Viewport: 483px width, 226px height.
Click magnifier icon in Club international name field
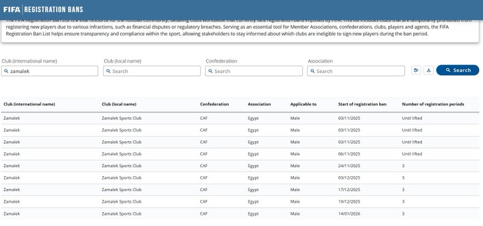(6, 71)
